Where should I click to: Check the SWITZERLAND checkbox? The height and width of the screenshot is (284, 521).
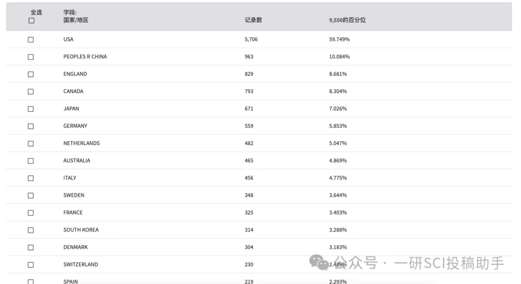click(30, 264)
